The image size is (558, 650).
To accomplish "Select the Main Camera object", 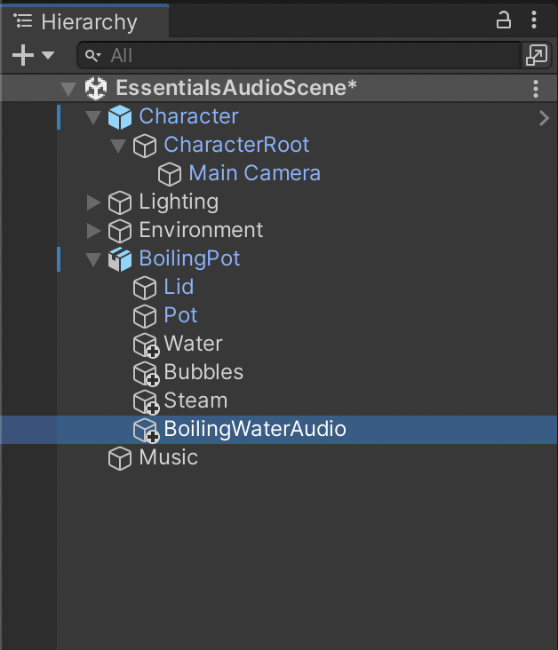I will click(254, 173).
